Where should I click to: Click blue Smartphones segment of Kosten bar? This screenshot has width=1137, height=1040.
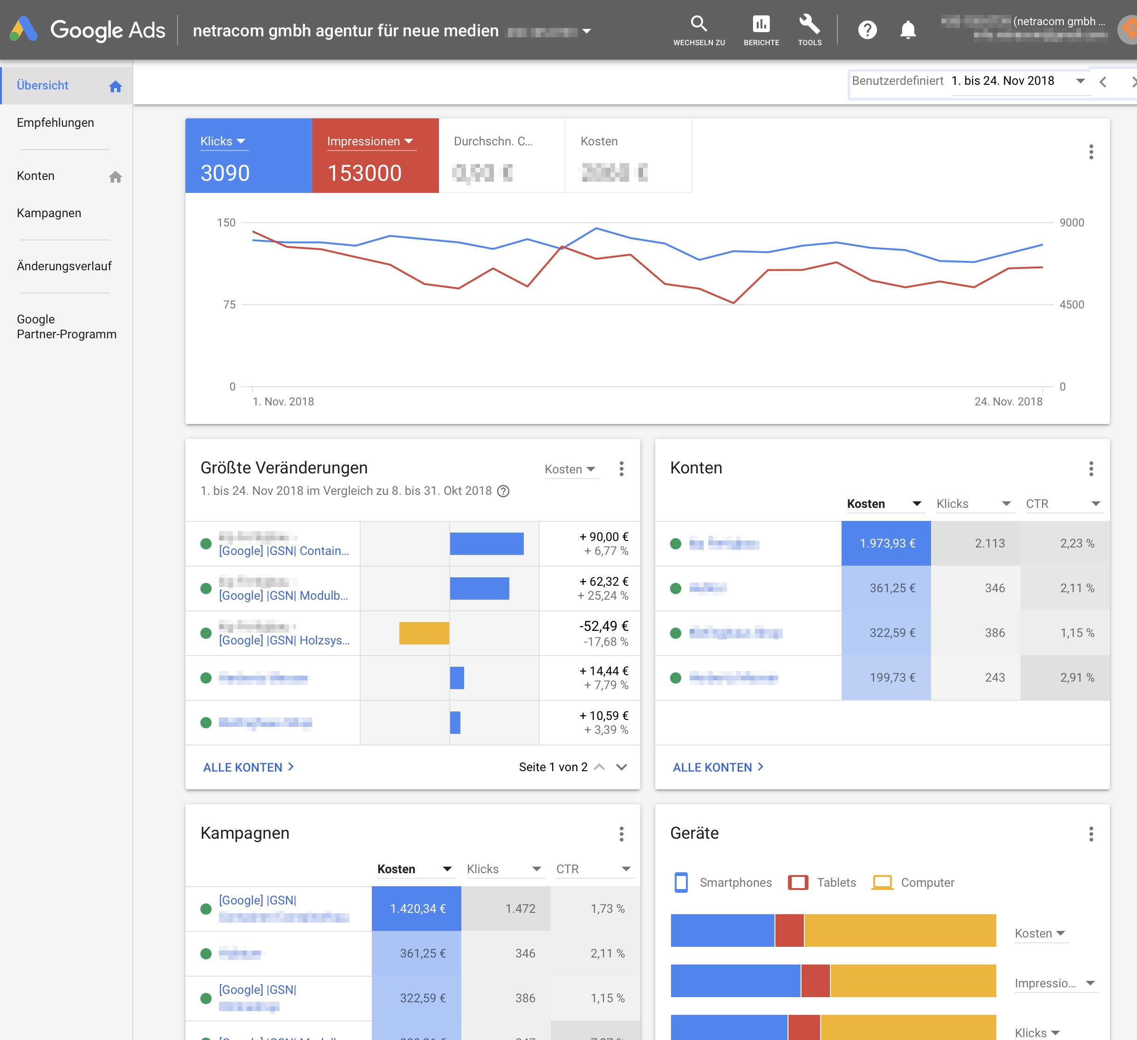coord(722,931)
